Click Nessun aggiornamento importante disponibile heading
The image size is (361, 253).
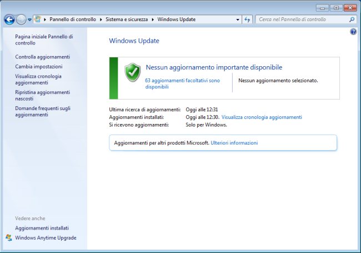point(214,67)
